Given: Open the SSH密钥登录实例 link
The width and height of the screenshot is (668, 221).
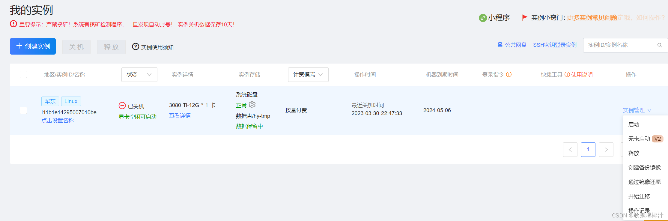Looking at the screenshot, I should point(555,45).
